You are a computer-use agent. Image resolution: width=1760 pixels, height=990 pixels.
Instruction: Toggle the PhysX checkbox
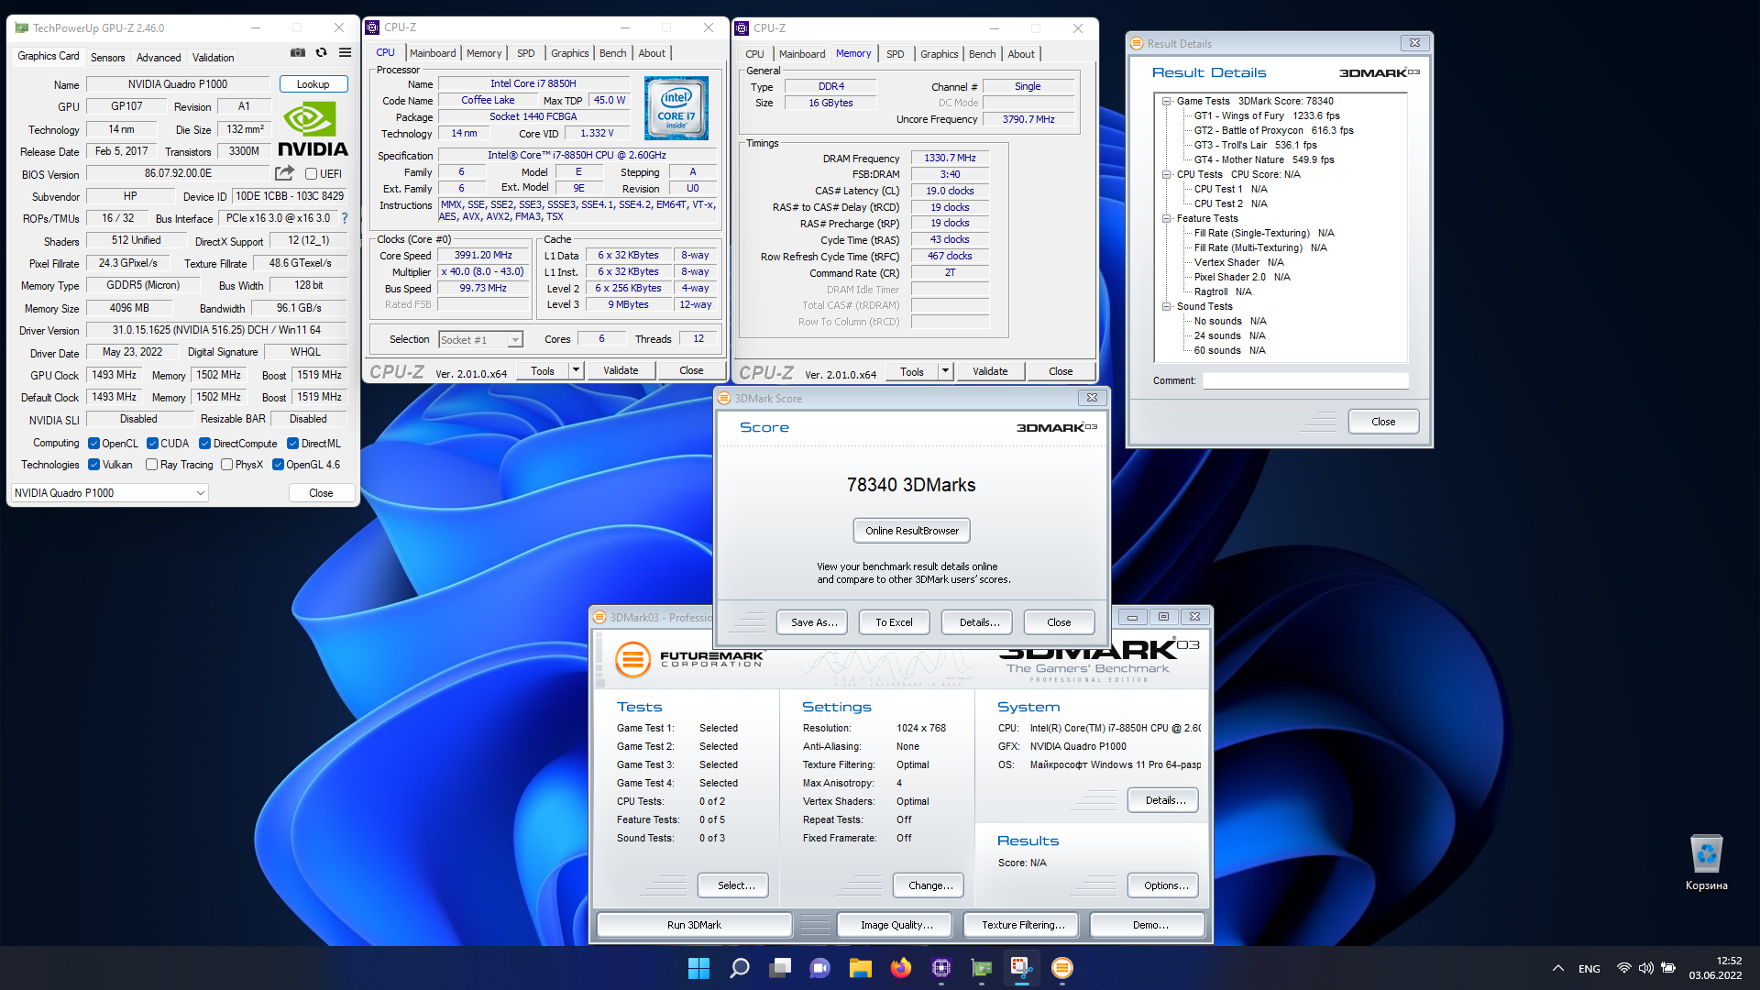[226, 465]
